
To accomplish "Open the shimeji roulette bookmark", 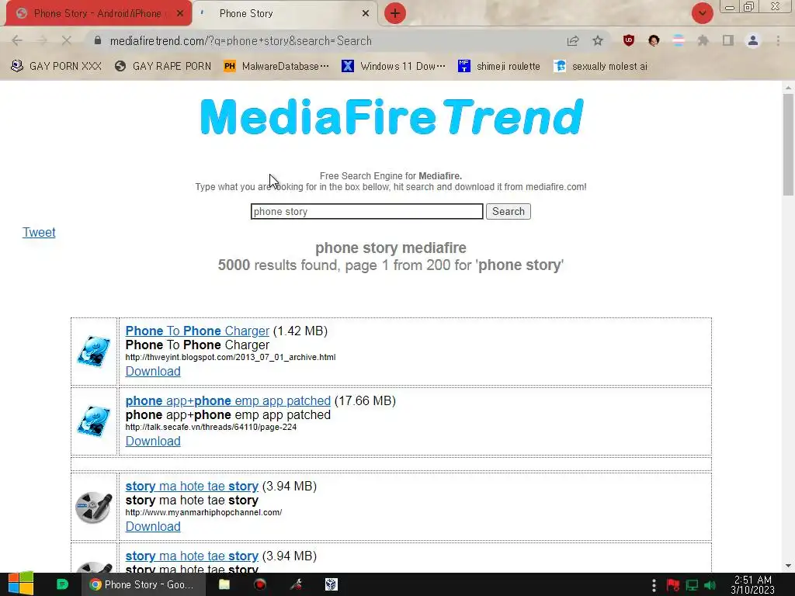I will 499,67.
